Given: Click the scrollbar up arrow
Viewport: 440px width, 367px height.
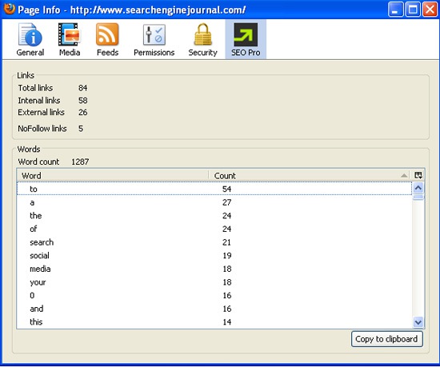Looking at the screenshot, I should click(x=418, y=188).
